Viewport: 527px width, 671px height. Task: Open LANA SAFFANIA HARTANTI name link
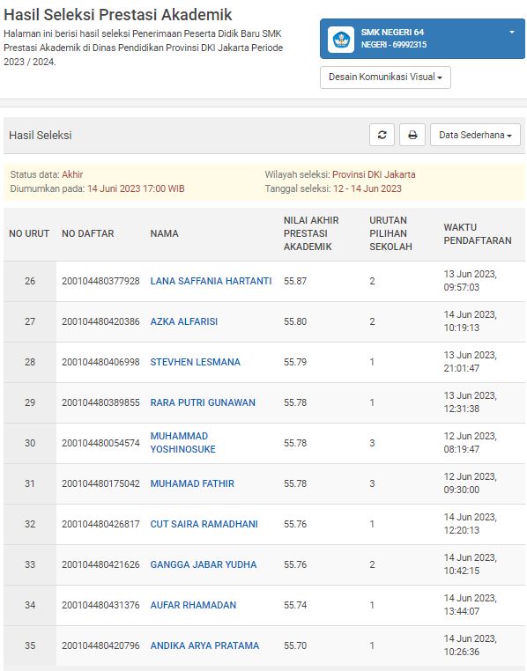pos(211,281)
